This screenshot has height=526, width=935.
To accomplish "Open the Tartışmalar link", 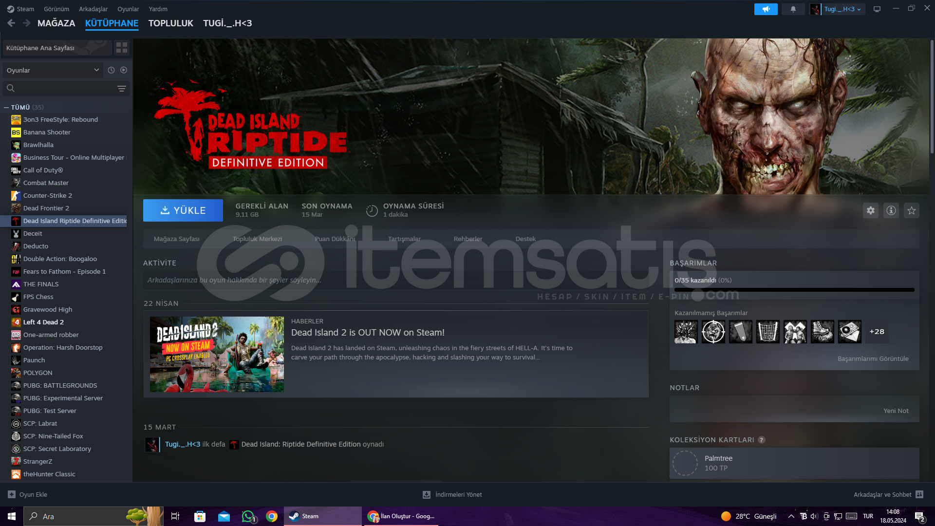I will pyautogui.click(x=404, y=239).
